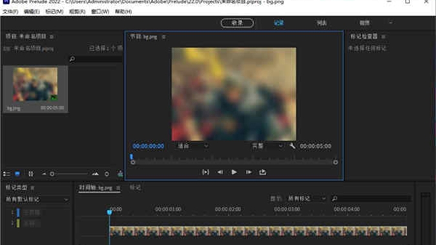
Task: Switch project panel to thumbnail view
Action: [x=17, y=174]
